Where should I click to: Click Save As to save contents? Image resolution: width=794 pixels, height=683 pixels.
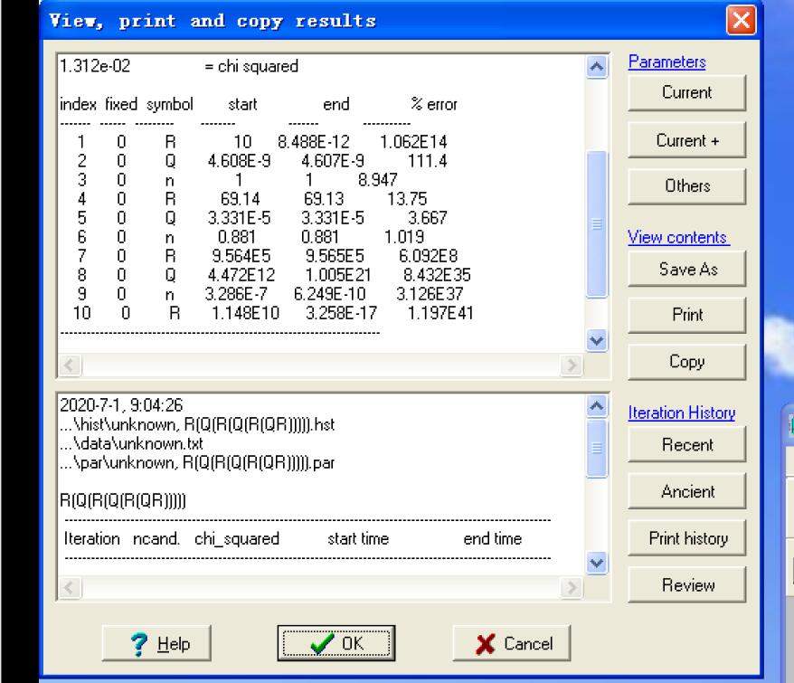[x=686, y=269]
